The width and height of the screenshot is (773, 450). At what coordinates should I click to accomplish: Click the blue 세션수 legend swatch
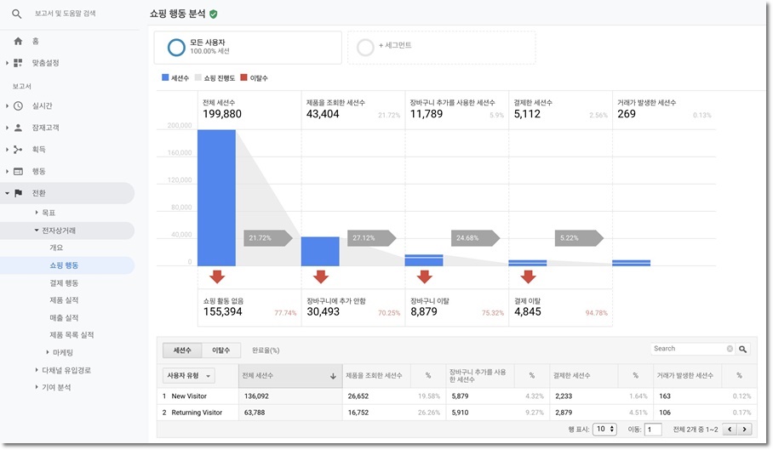pos(165,77)
